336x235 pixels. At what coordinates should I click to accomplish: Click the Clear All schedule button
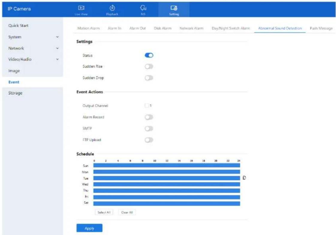click(127, 212)
